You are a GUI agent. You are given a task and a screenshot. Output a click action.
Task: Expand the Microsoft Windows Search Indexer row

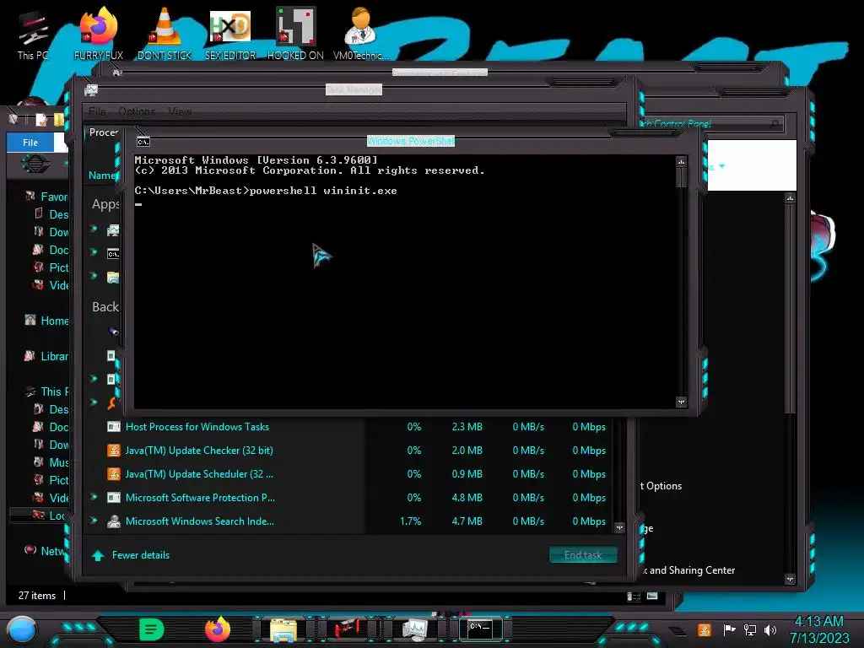coord(94,521)
